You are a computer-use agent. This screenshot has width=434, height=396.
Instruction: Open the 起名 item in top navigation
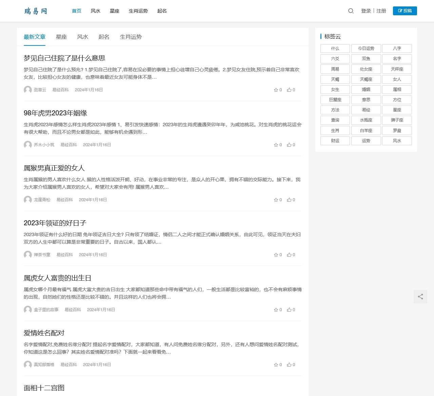(162, 11)
